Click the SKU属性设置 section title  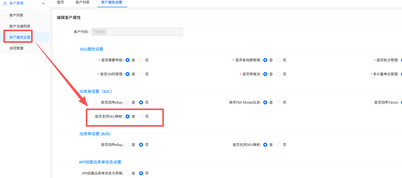pos(92,49)
